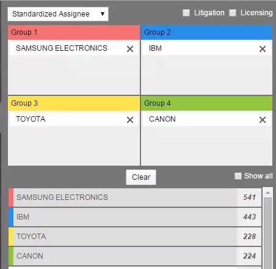Screen dimensions: 276x269
Task: Select the Group 4 green header
Action: pos(206,103)
